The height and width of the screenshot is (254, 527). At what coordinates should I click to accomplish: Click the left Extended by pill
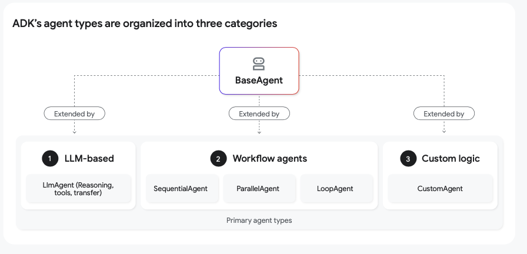(74, 113)
